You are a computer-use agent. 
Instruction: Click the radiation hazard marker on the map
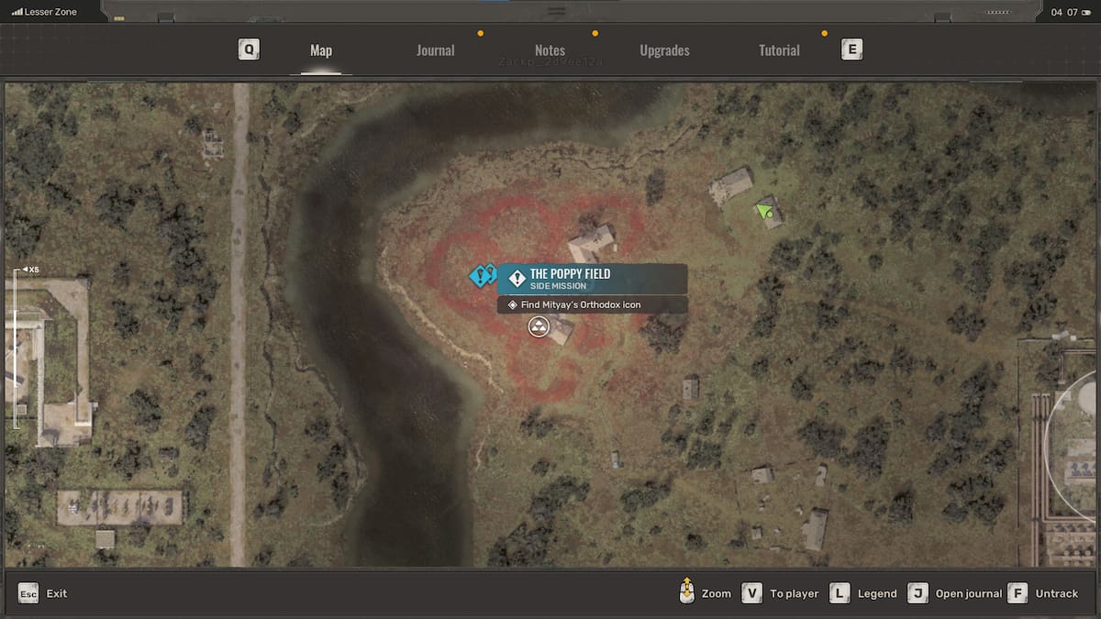[539, 326]
